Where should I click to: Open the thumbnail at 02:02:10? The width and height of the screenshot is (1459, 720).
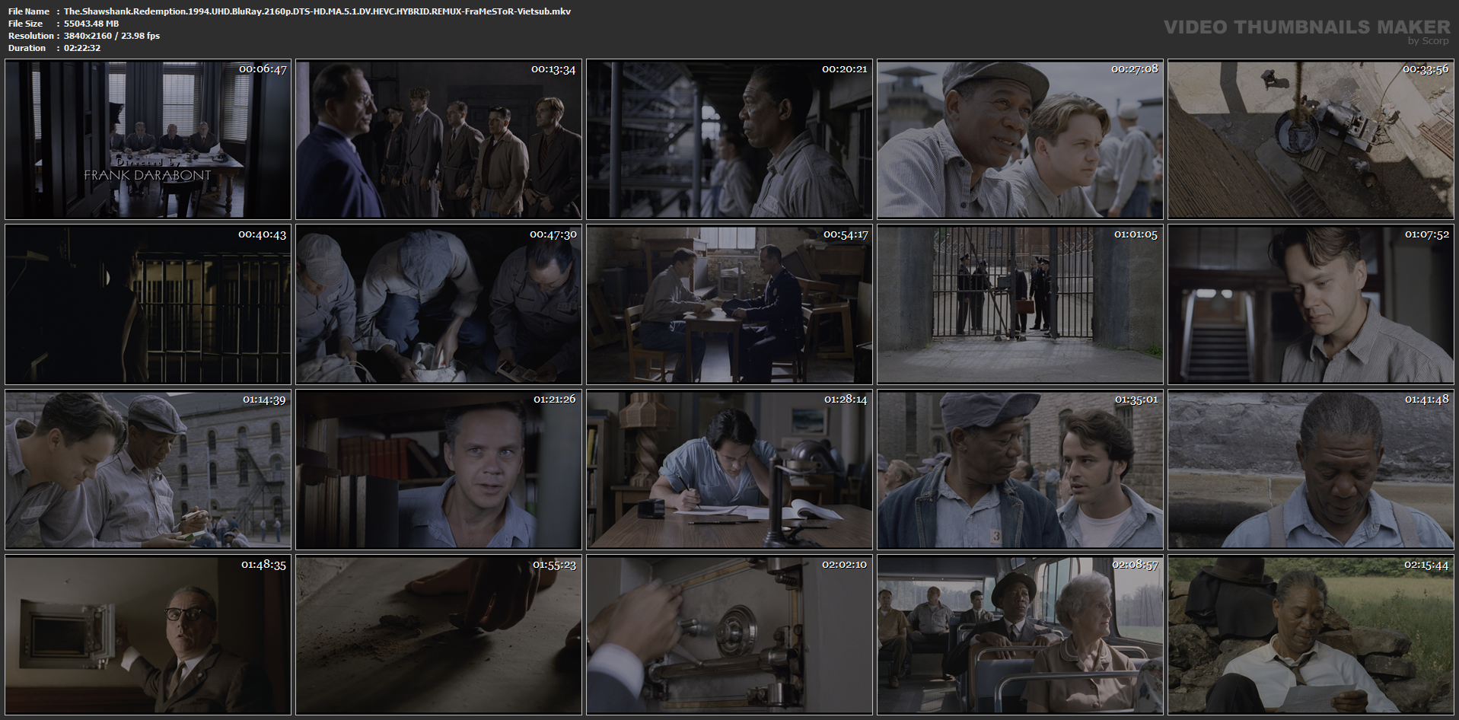[x=729, y=635]
